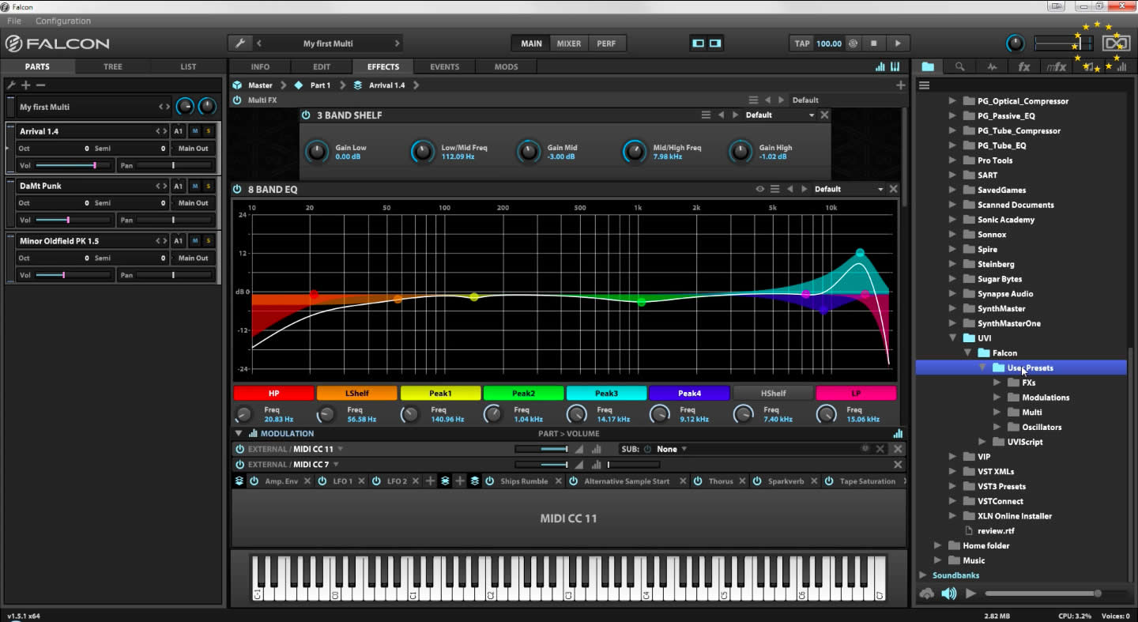
Task: Click the play transport button
Action: point(897,43)
